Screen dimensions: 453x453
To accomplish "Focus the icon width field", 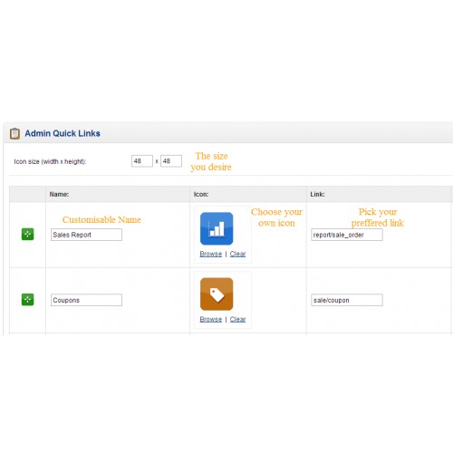I will click(x=142, y=161).
